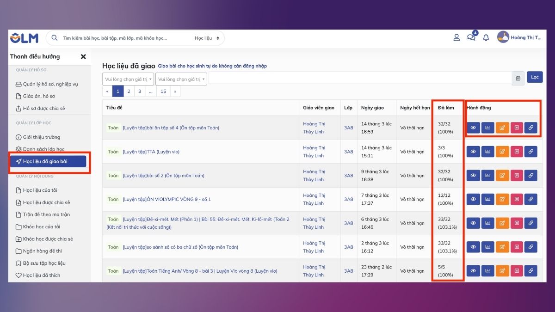
Task: Open 'Bộ sưu tập học liệu' sidebar item
Action: (x=41, y=263)
